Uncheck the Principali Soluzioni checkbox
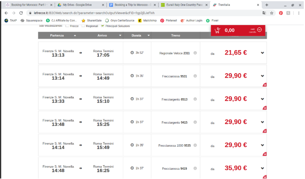 [x=102, y=26]
